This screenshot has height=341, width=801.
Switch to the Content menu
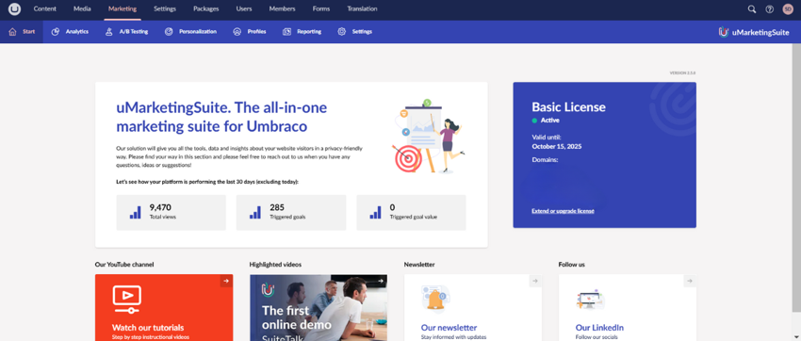click(x=45, y=9)
